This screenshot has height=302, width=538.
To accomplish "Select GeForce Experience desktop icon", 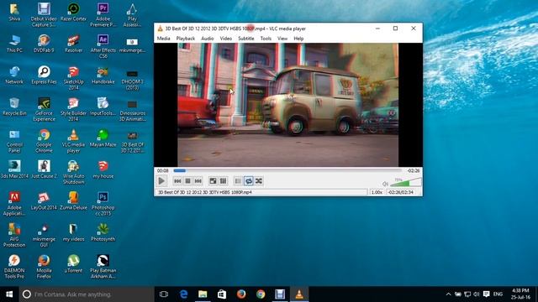I will tap(44, 109).
